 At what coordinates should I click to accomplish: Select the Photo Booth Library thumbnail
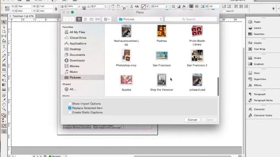tap(197, 31)
